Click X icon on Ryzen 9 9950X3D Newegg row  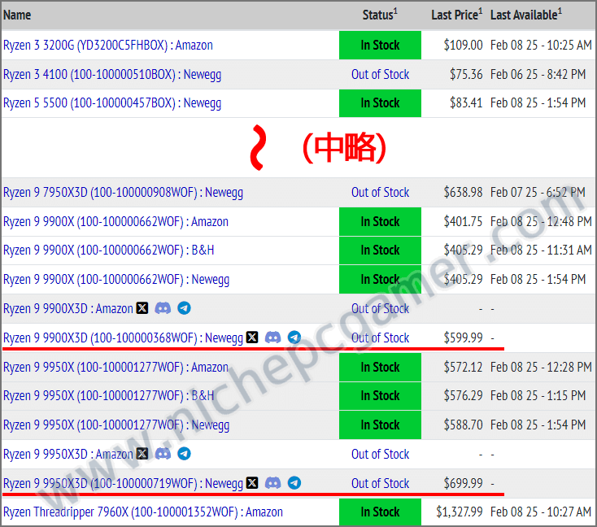click(252, 483)
